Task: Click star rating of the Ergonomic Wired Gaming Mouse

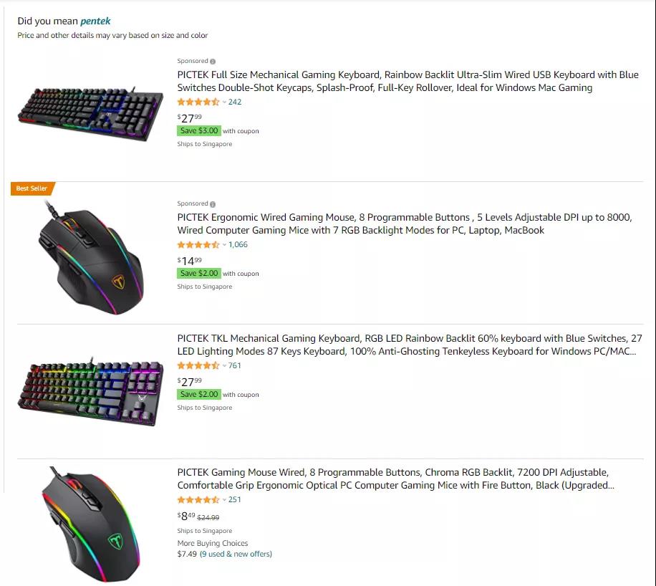Action: pos(198,245)
